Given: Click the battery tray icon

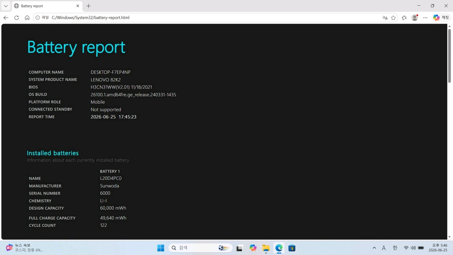Looking at the screenshot, I should pos(421,248).
